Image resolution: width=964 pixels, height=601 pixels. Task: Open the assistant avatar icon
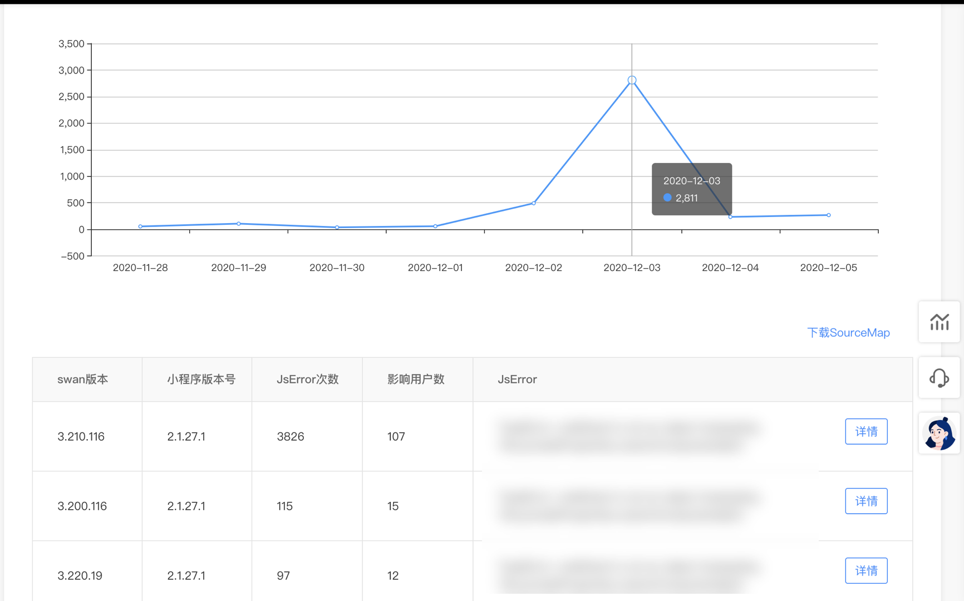[x=939, y=433]
